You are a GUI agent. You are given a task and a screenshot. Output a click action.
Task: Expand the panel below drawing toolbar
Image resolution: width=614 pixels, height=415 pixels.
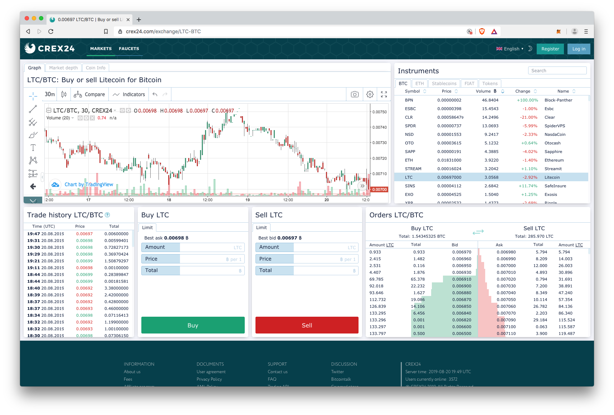(33, 201)
